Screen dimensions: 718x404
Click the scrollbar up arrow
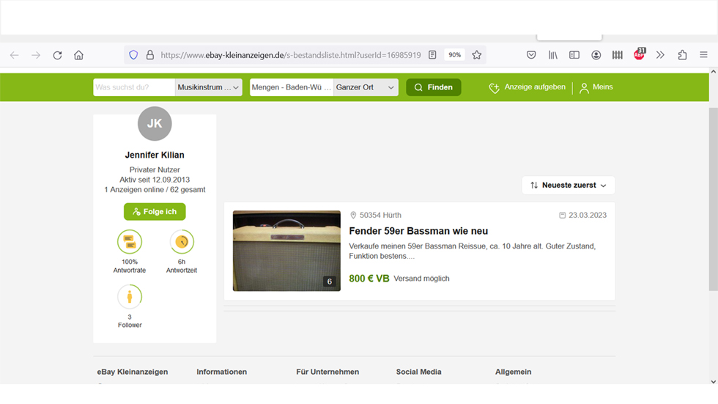point(714,71)
